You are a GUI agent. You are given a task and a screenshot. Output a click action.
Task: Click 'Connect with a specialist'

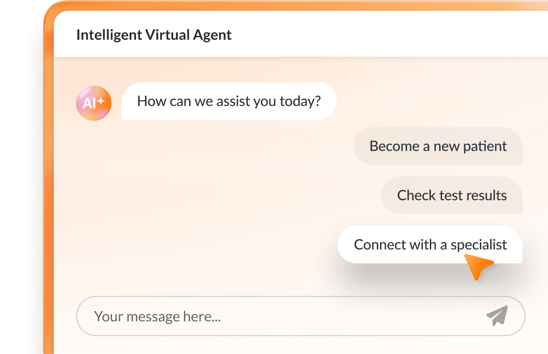430,244
